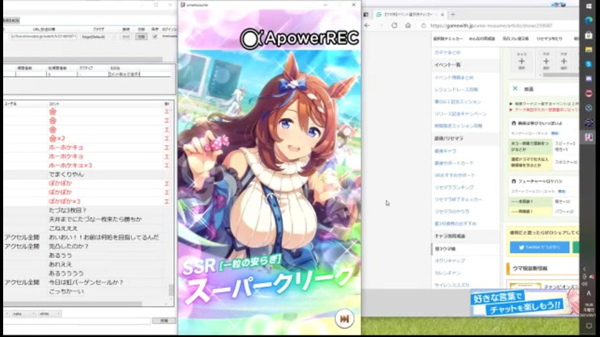600x337 pixels.
Task: Click the browser address bar URL
Action: click(x=491, y=26)
